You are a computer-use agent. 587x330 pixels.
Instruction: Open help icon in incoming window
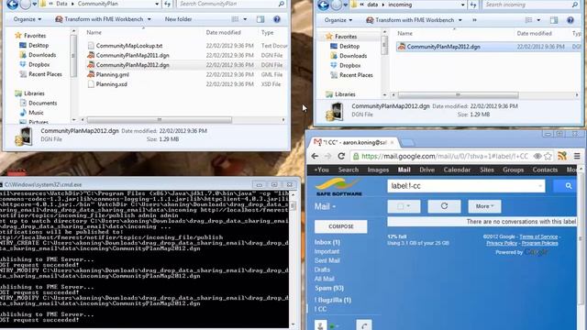[570, 20]
